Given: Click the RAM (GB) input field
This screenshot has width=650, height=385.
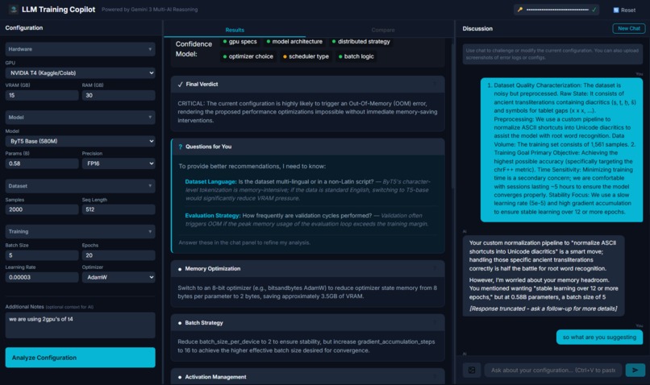Looking at the screenshot, I should [119, 95].
